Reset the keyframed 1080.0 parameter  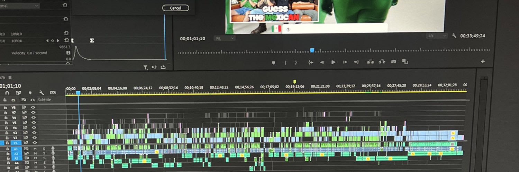click(66, 40)
